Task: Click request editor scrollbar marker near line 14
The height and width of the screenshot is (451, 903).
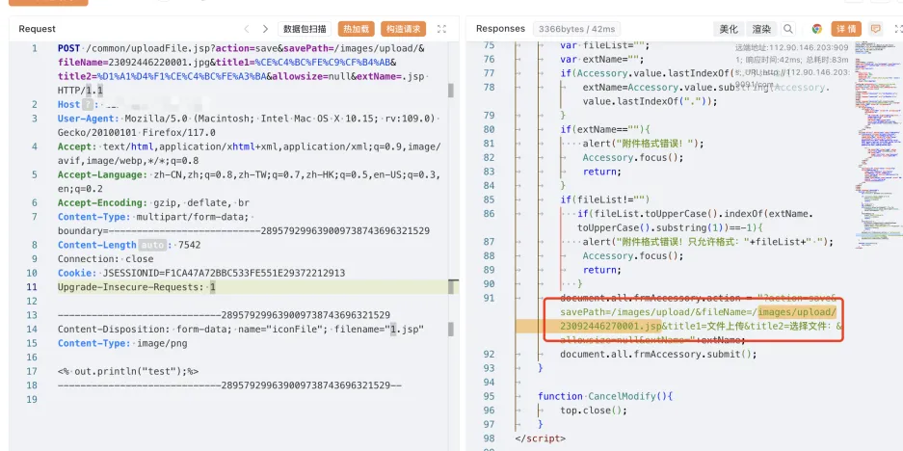Action: tap(451, 330)
